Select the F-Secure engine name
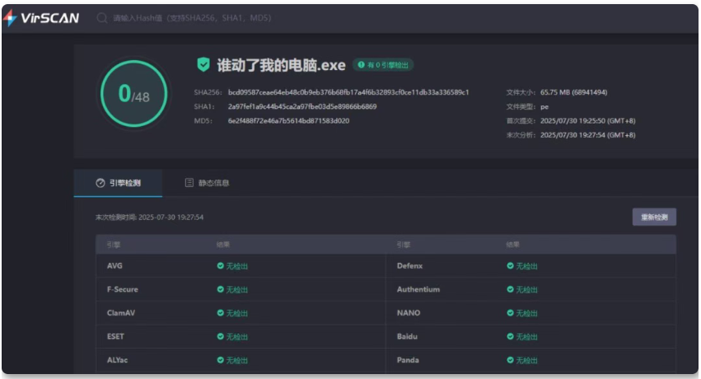The image size is (701, 379). pyautogui.click(x=123, y=290)
